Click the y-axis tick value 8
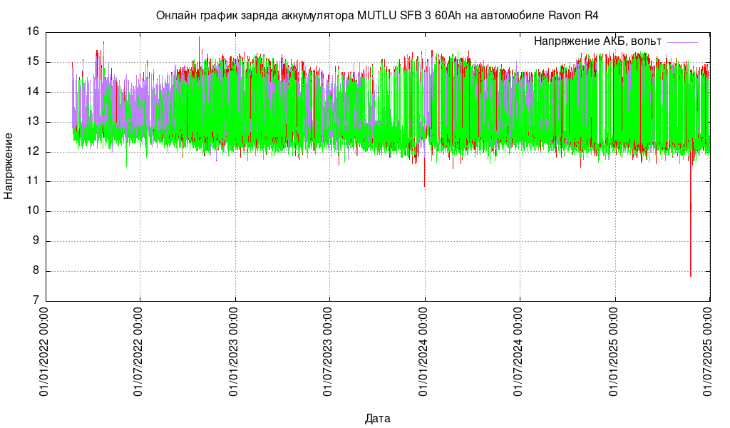The image size is (730, 428). point(36,271)
